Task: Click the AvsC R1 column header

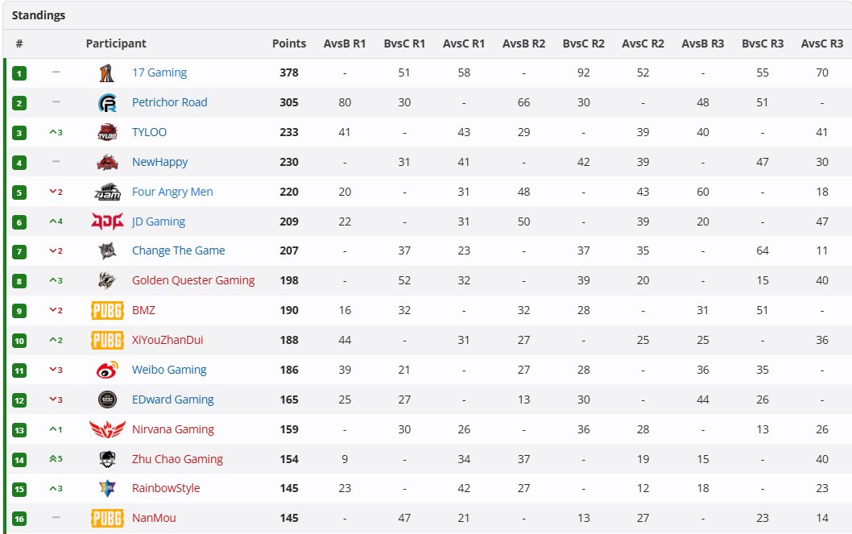Action: (x=464, y=43)
